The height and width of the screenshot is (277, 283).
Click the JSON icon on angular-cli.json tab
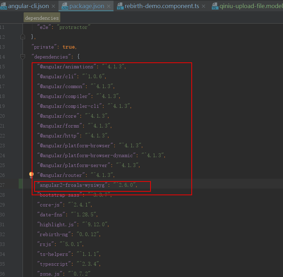pyautogui.click(x=4, y=6)
